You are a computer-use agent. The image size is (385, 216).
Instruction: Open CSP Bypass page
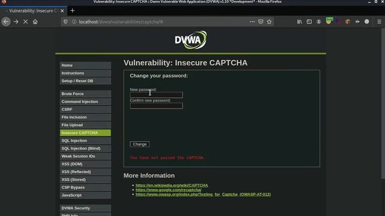pos(85,187)
